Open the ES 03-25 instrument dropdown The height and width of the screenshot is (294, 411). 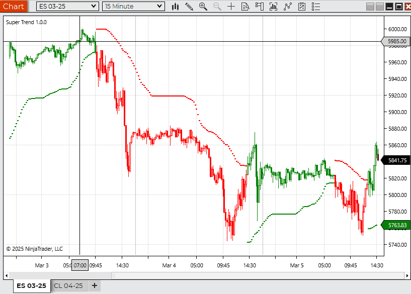pyautogui.click(x=67, y=7)
